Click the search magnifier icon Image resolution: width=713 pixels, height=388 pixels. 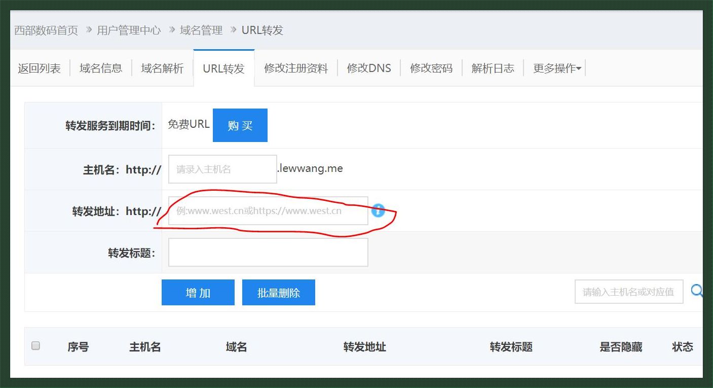coord(697,291)
